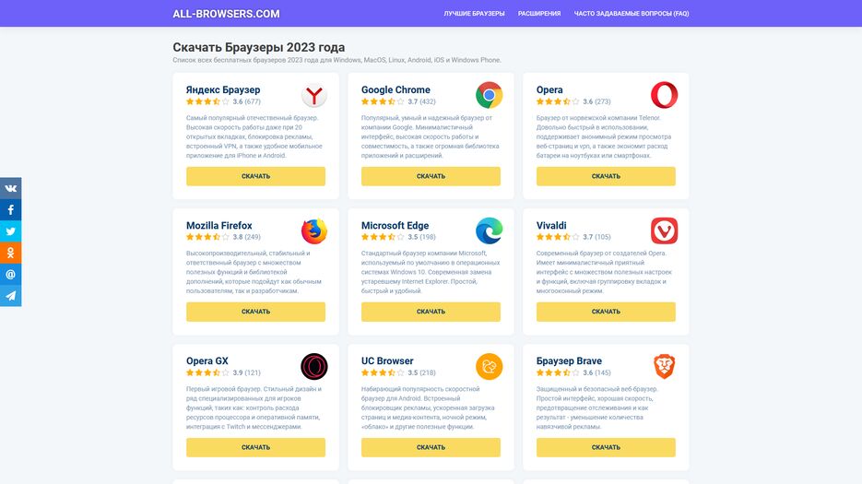Share via Facebook sidebar icon
This screenshot has height=484, width=862.
(10, 209)
